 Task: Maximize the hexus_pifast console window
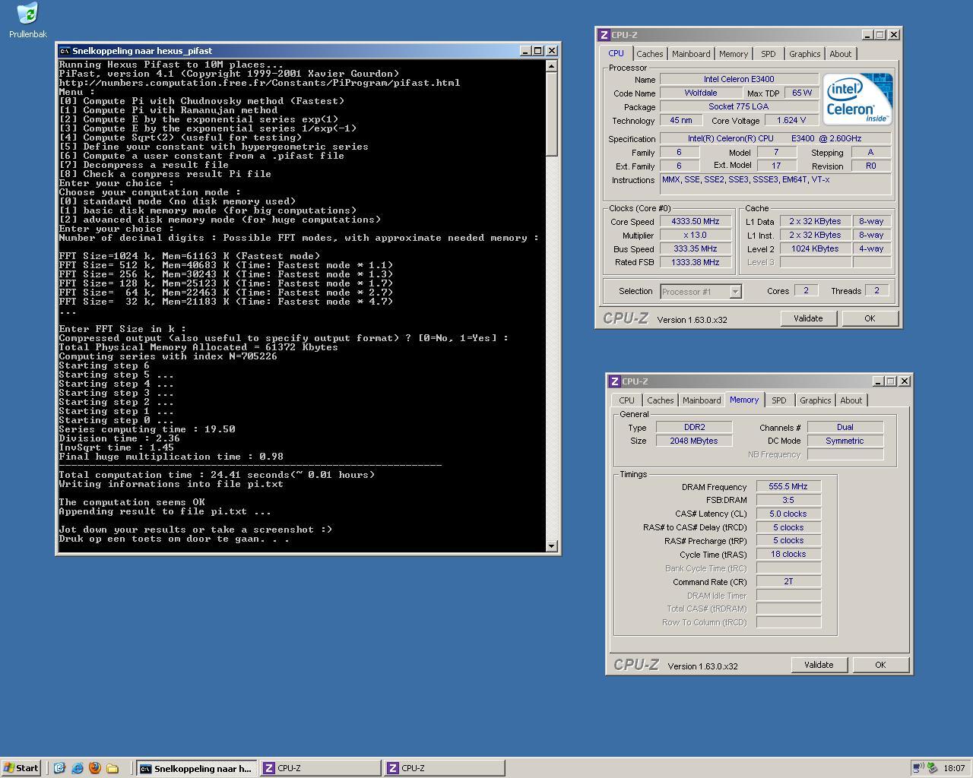tap(537, 51)
